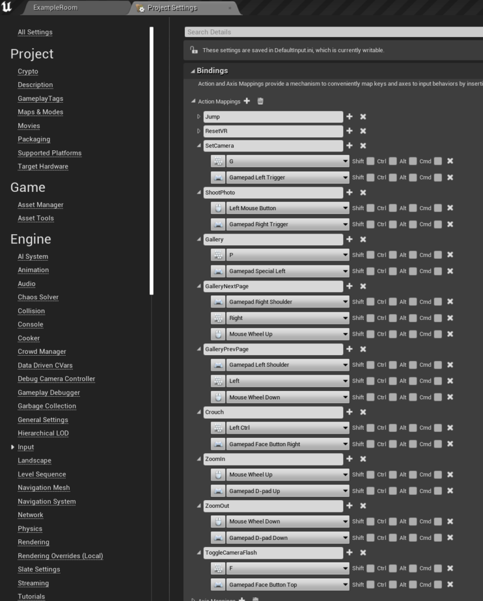The width and height of the screenshot is (483, 601).
Task: Enable Shift modifier for G key binding
Action: 370,161
